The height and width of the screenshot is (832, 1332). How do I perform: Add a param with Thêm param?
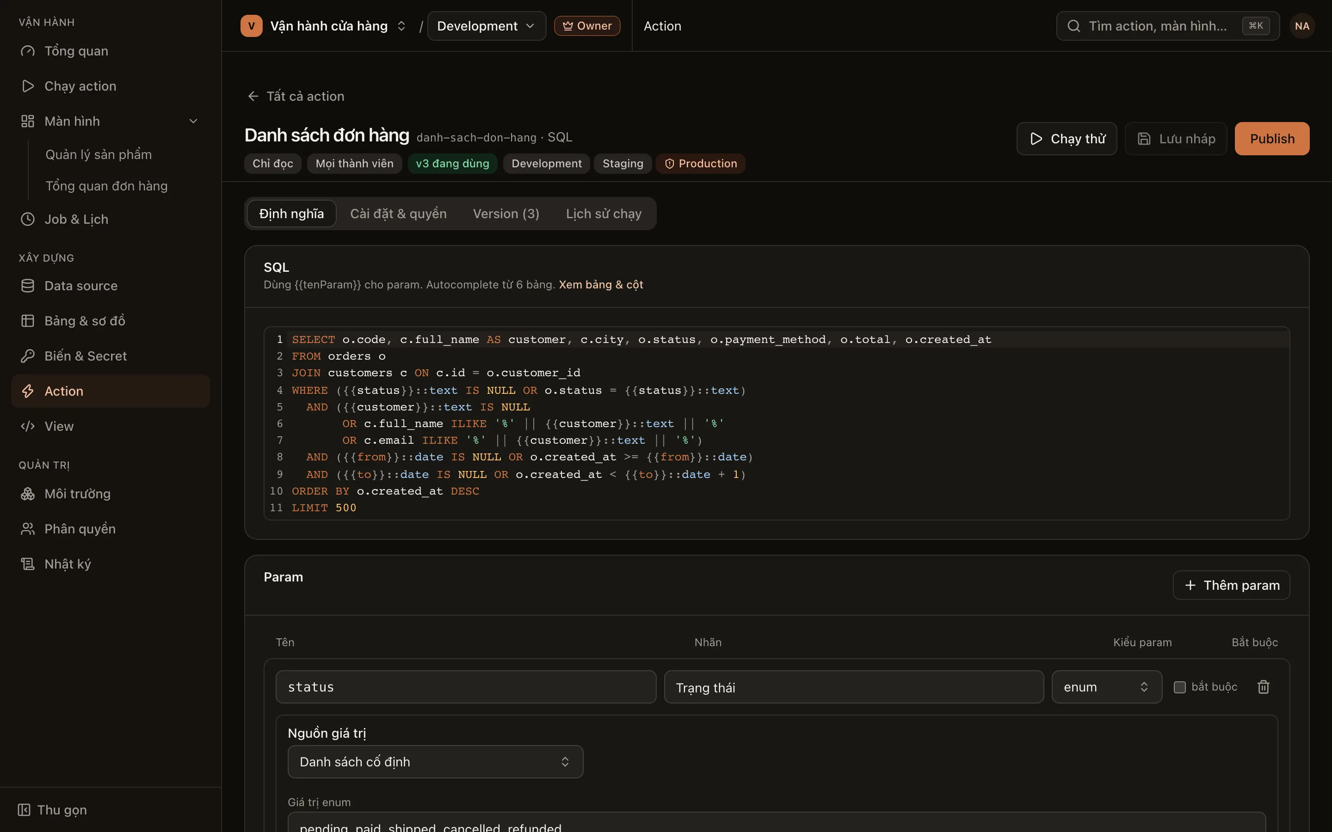pos(1231,585)
